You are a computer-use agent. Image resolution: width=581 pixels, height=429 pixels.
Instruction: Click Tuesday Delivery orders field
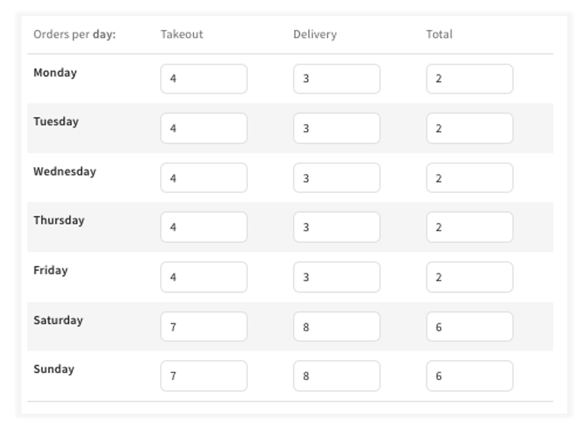coord(336,129)
